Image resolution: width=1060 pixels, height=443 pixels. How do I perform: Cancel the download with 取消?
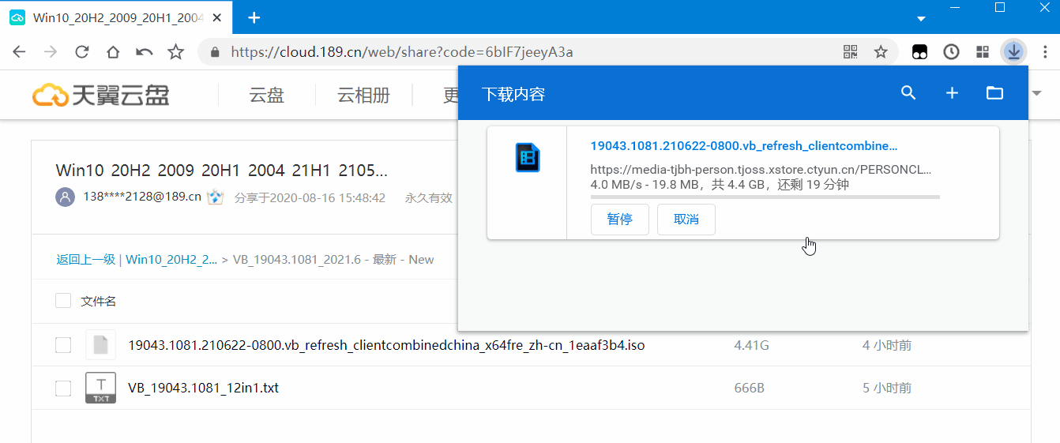[686, 220]
